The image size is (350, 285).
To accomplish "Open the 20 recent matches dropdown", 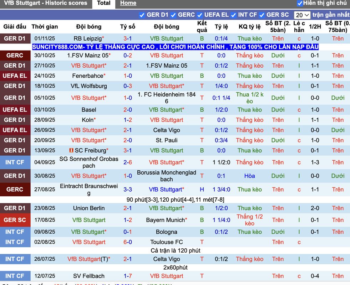I will tap(302, 15).
